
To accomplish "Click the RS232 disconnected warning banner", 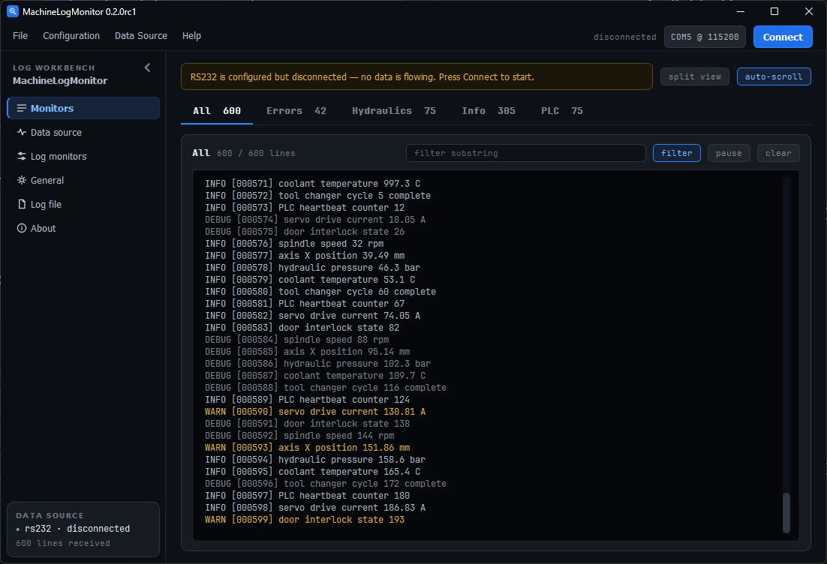I will click(x=417, y=76).
